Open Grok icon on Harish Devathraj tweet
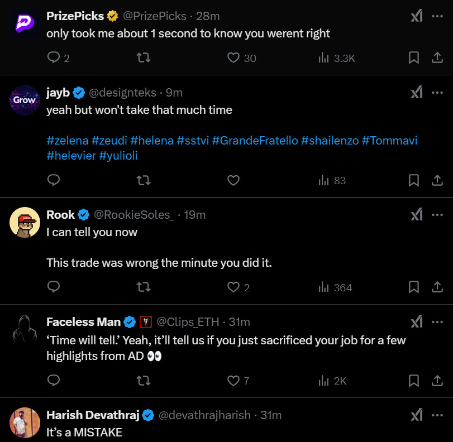 tap(416, 415)
